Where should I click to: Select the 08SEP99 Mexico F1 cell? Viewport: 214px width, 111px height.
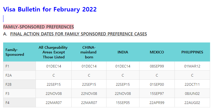tap(157, 66)
